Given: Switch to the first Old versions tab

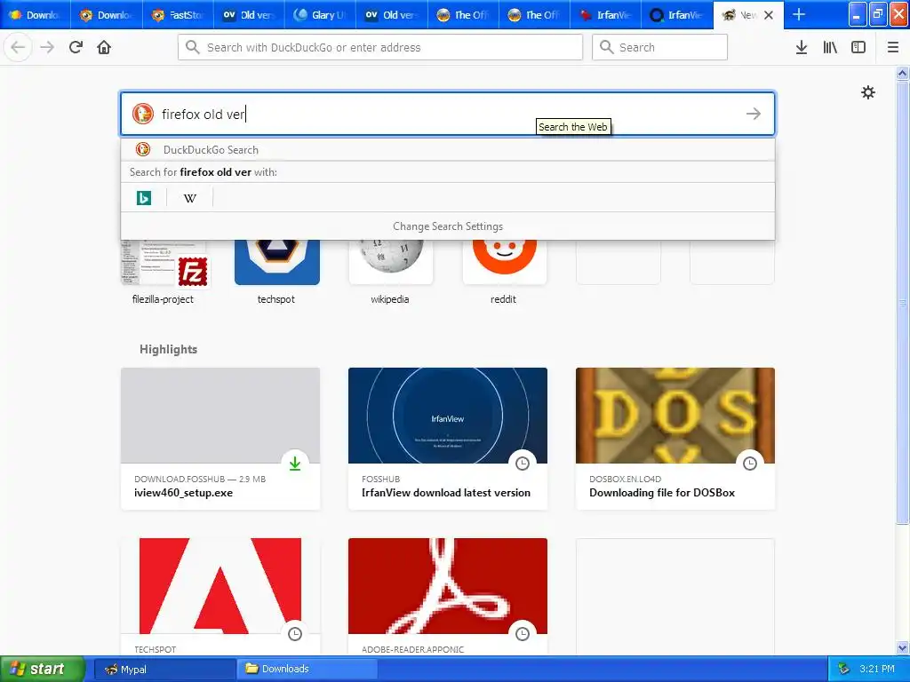Looking at the screenshot, I should pos(249,15).
